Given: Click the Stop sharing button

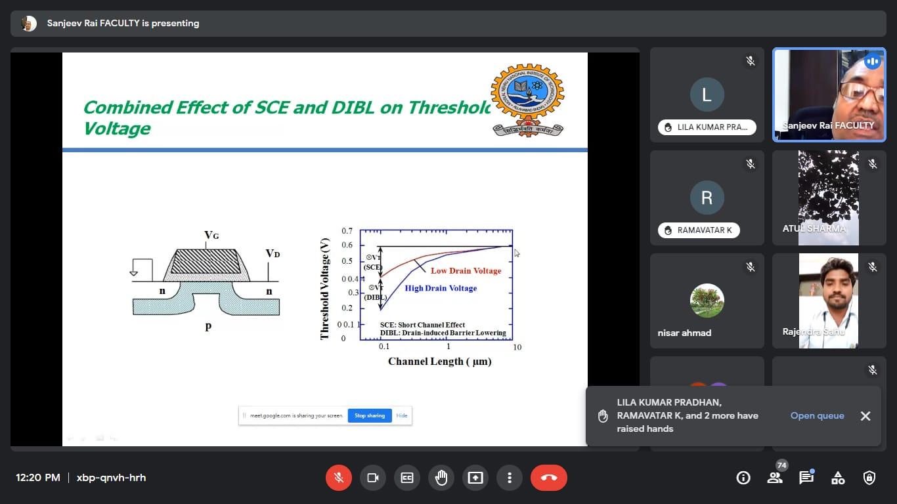Looking at the screenshot, I should 370,415.
